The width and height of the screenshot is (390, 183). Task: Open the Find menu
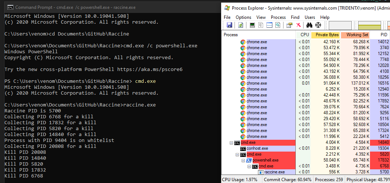pos(295,17)
